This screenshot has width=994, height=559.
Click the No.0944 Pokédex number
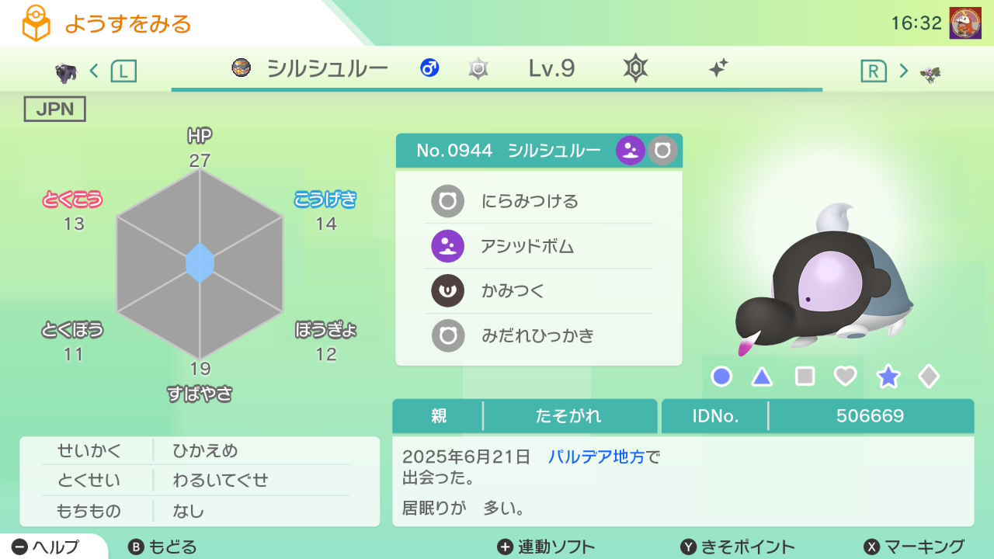[x=454, y=151]
